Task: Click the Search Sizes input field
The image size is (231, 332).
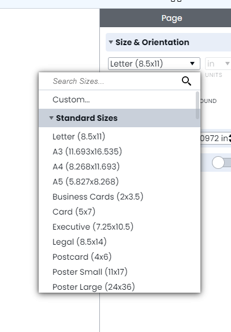Action: click(x=114, y=81)
